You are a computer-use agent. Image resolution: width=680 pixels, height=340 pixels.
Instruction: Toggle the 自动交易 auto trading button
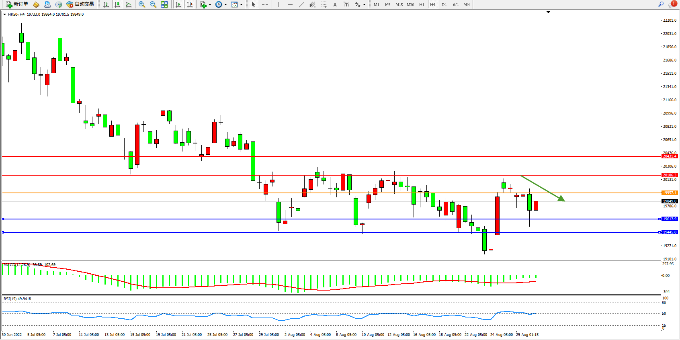(80, 4)
